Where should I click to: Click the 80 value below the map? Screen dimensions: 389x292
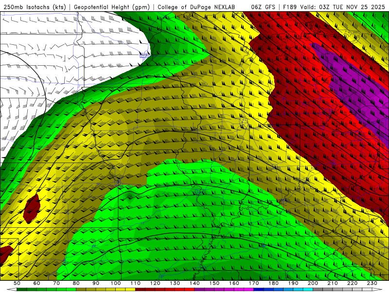[76, 283]
